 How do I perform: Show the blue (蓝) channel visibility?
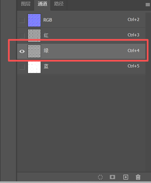point(22,67)
